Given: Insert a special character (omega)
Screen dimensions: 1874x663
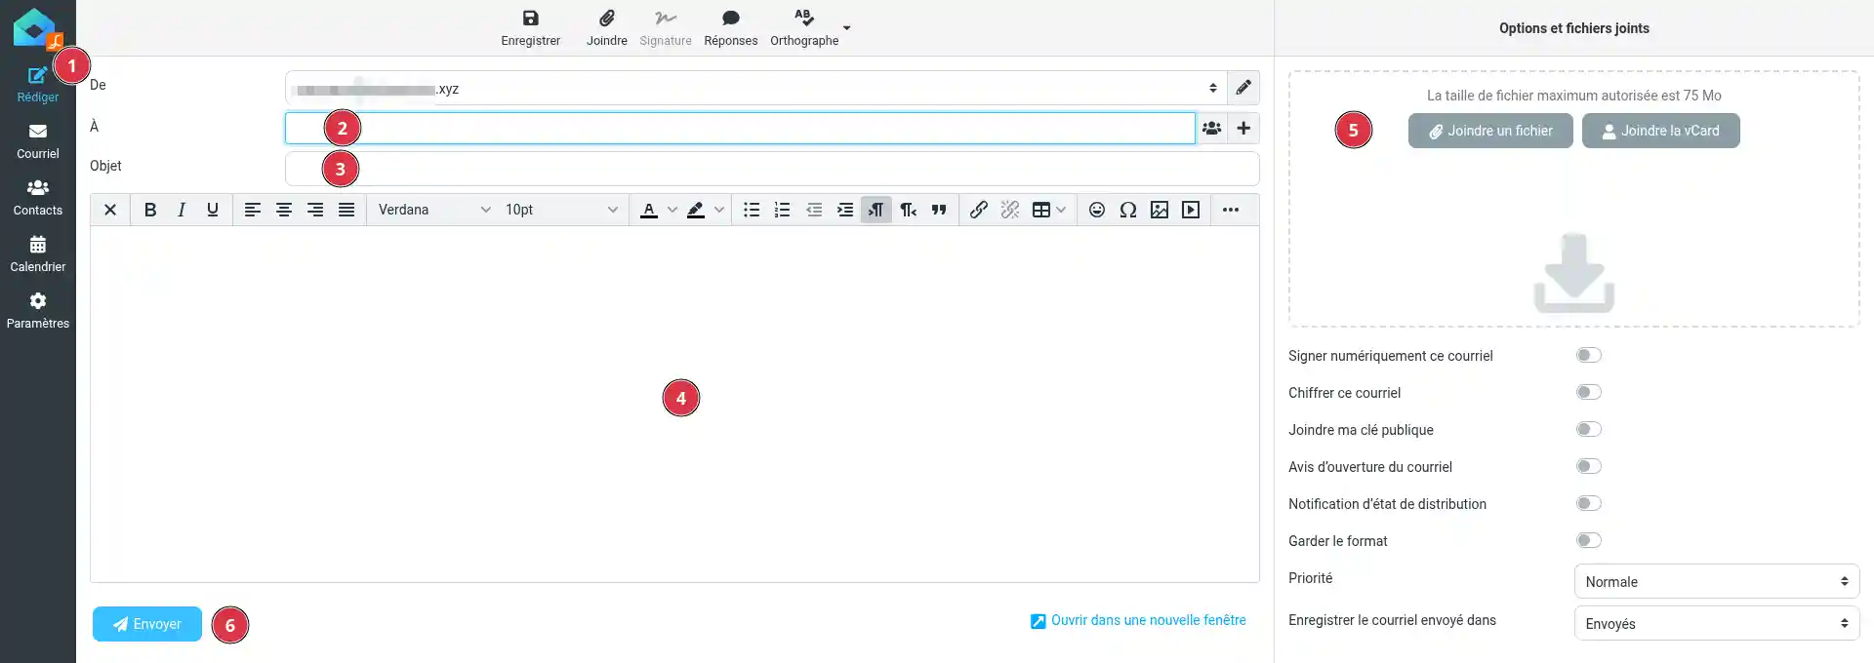Looking at the screenshot, I should (x=1128, y=210).
